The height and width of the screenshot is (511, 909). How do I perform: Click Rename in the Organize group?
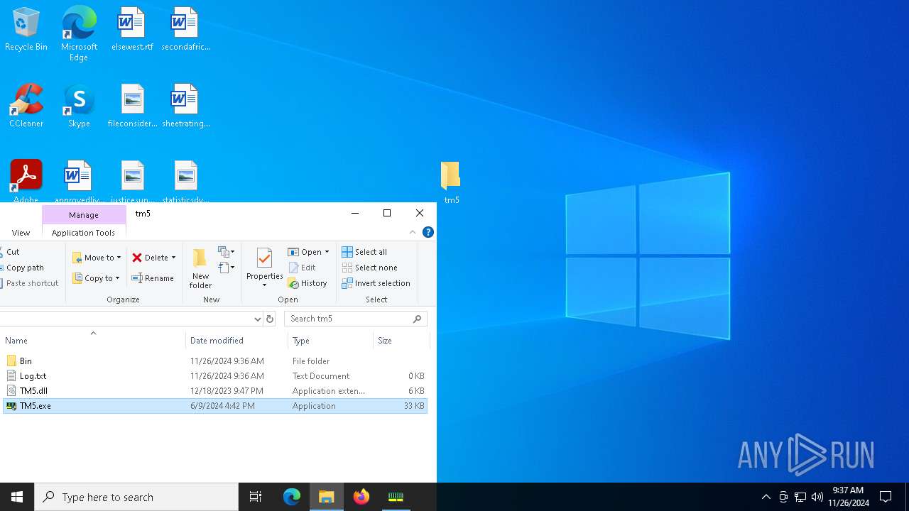tap(153, 278)
